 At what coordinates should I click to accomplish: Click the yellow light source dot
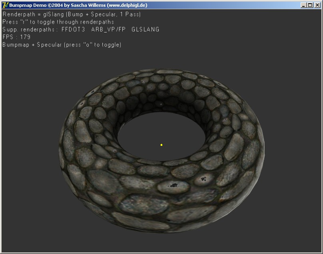(161, 145)
